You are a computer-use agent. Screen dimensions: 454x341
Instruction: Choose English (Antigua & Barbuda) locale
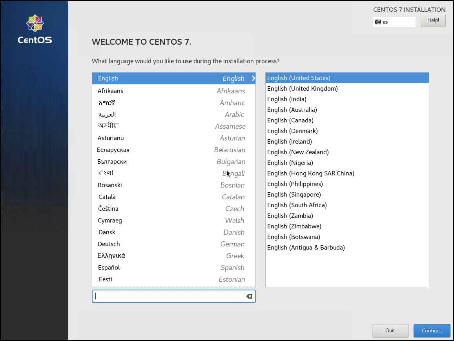[x=306, y=248]
